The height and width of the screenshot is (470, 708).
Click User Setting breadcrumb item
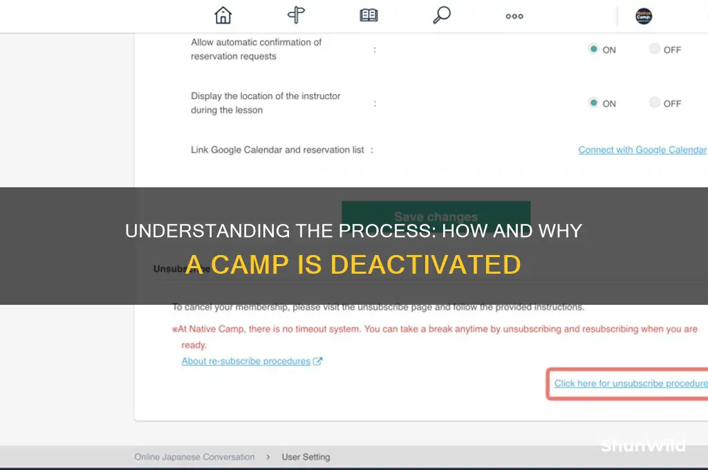point(306,457)
